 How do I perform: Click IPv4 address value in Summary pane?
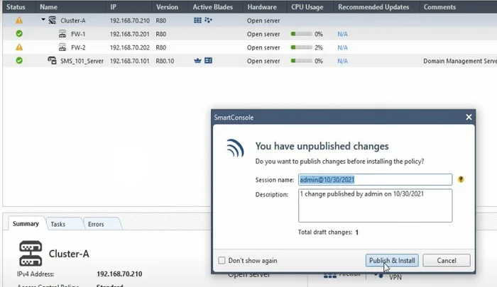[x=119, y=274]
